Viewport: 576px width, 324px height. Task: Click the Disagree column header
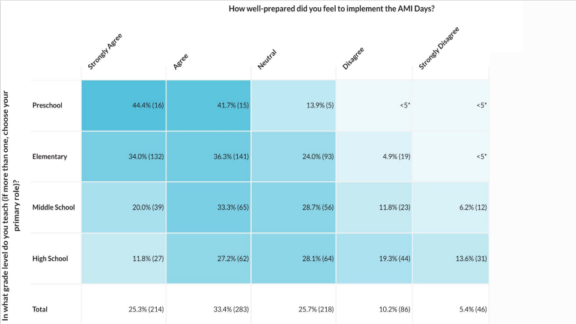(353, 59)
